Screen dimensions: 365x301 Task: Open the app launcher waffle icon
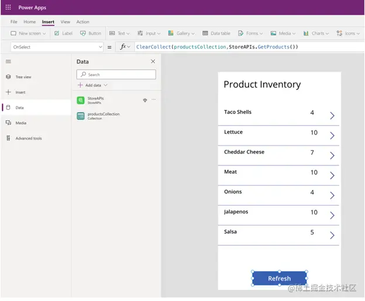(8, 8)
